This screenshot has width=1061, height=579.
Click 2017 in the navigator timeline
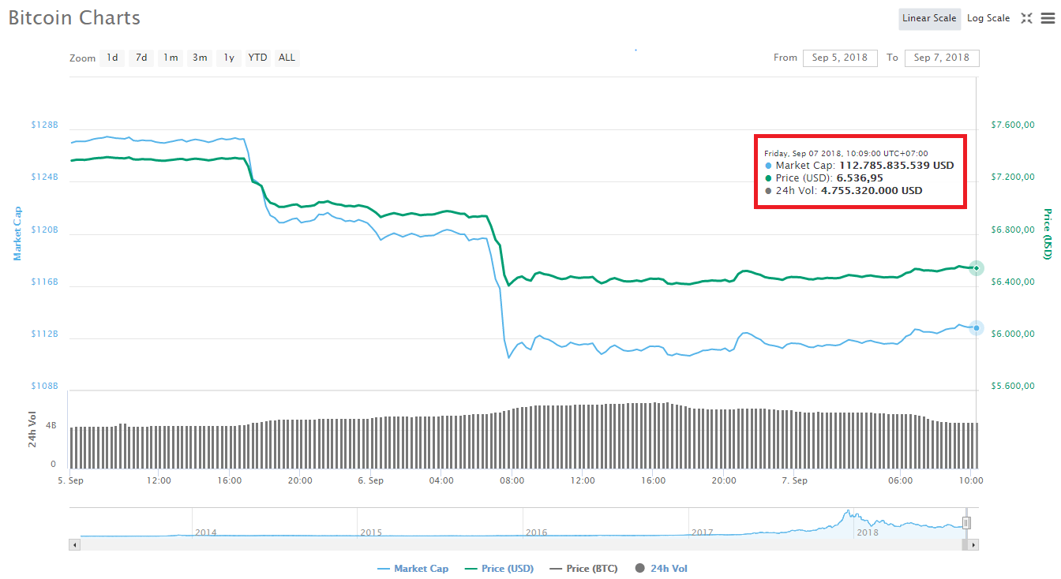click(702, 532)
